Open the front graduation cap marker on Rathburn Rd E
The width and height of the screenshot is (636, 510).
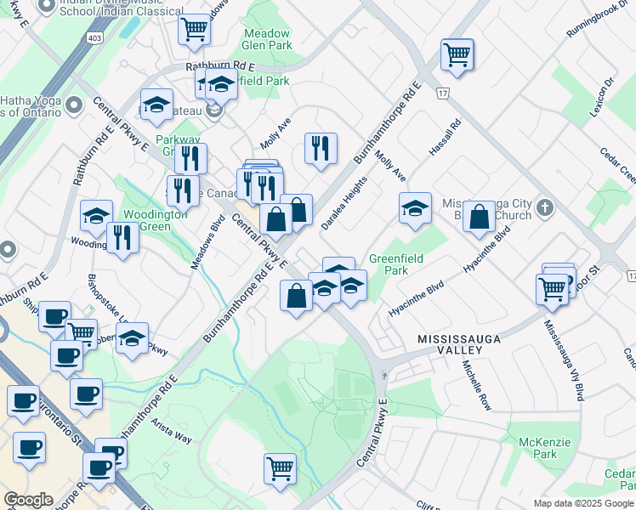(221, 85)
